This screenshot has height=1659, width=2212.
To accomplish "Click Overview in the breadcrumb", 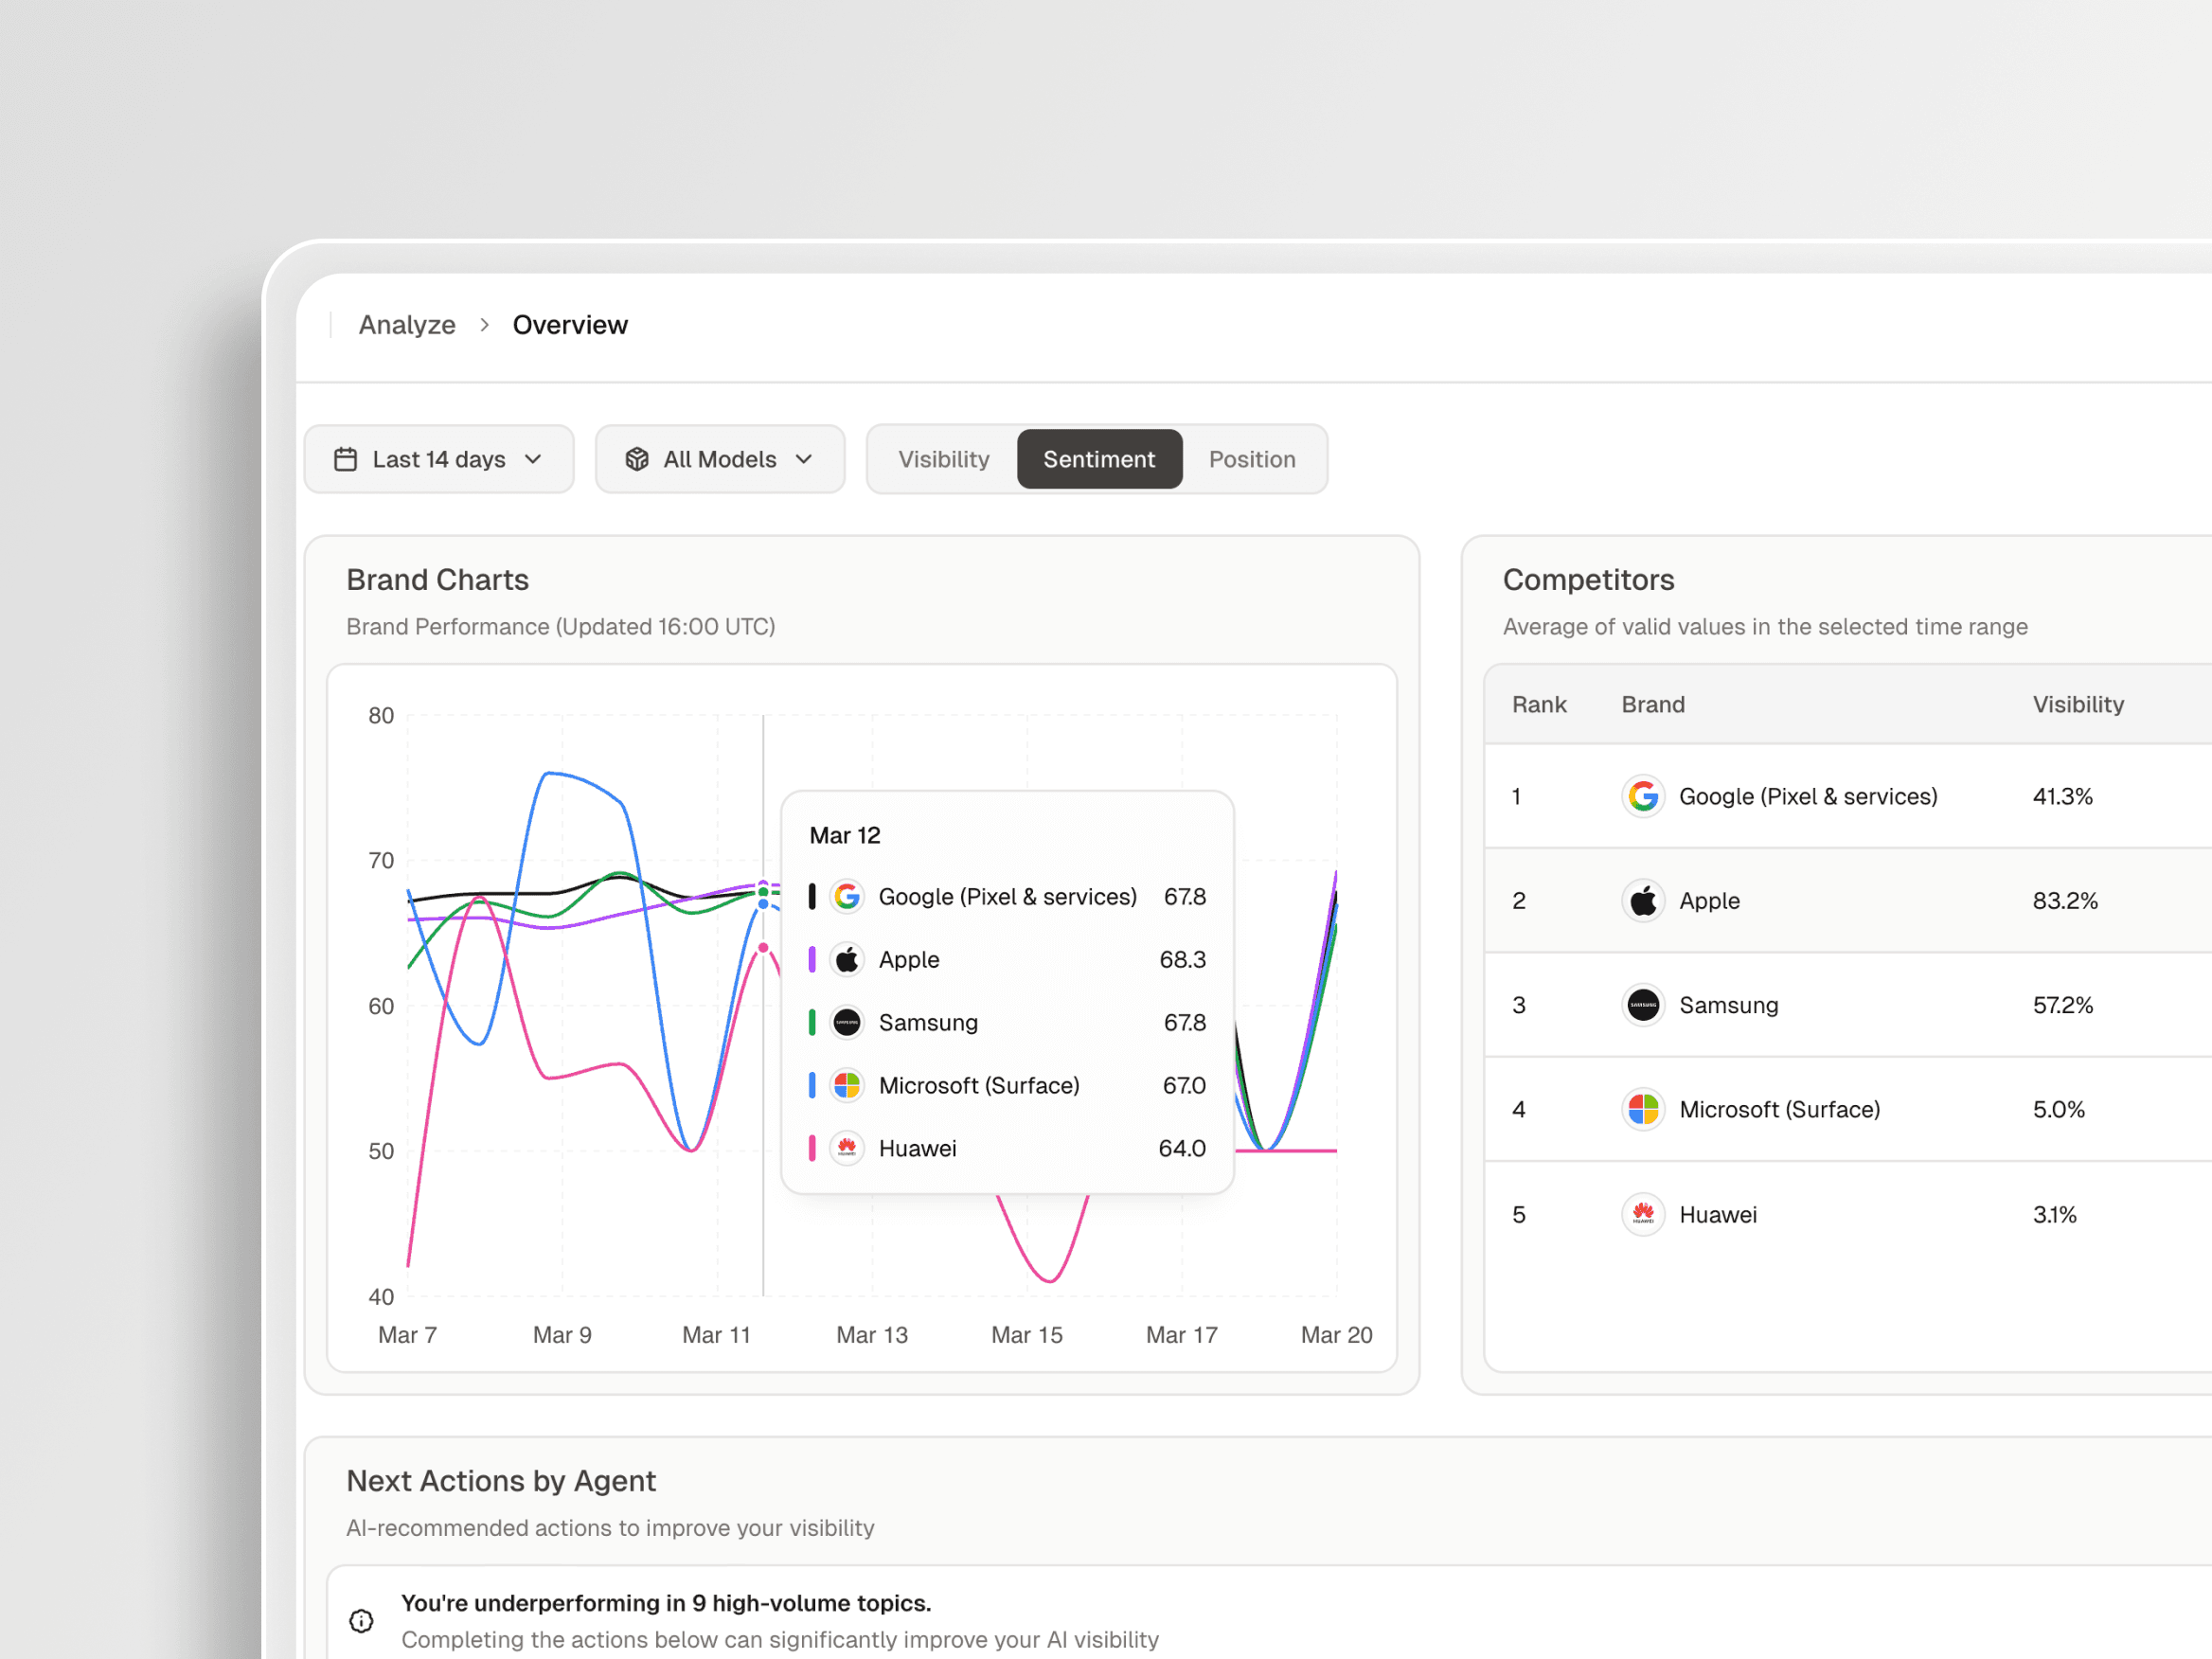I will [570, 324].
